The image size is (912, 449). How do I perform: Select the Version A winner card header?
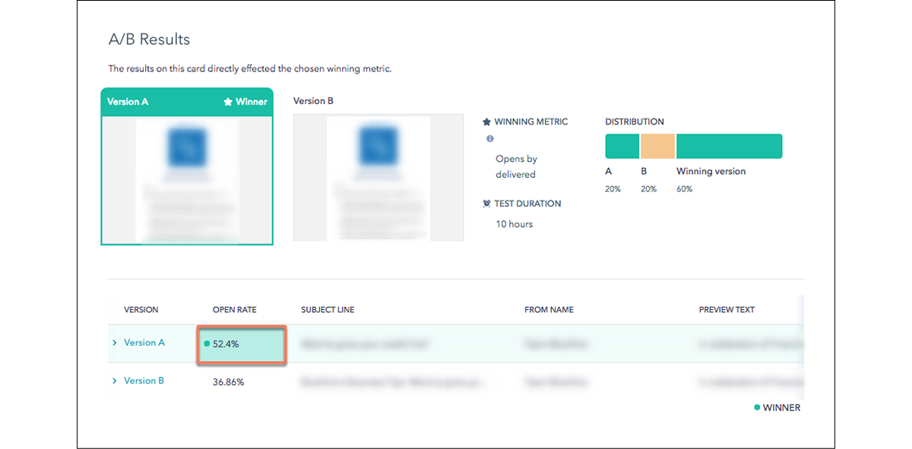pos(187,102)
